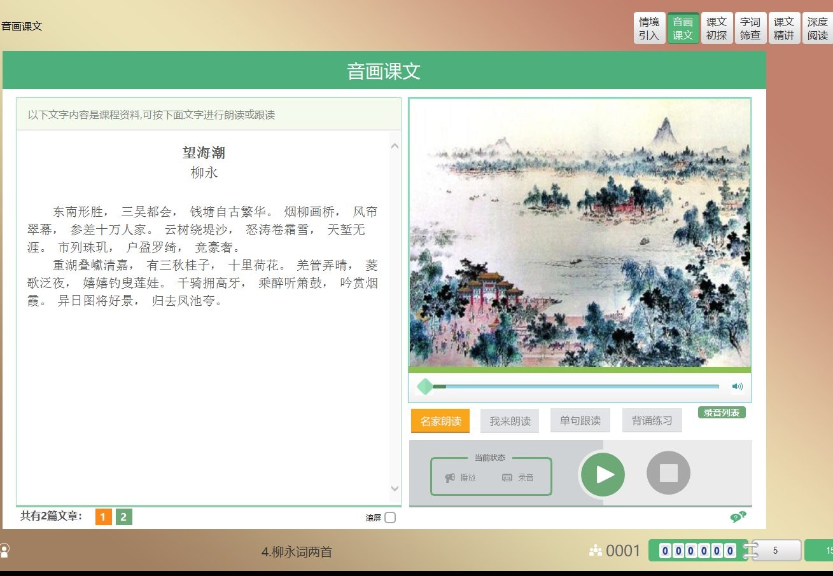Click the poem title 望海潮
Image resolution: width=833 pixels, height=576 pixels.
204,153
